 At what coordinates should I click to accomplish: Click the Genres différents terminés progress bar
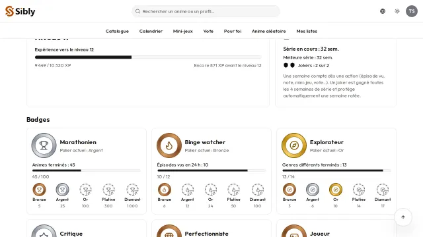click(336, 171)
